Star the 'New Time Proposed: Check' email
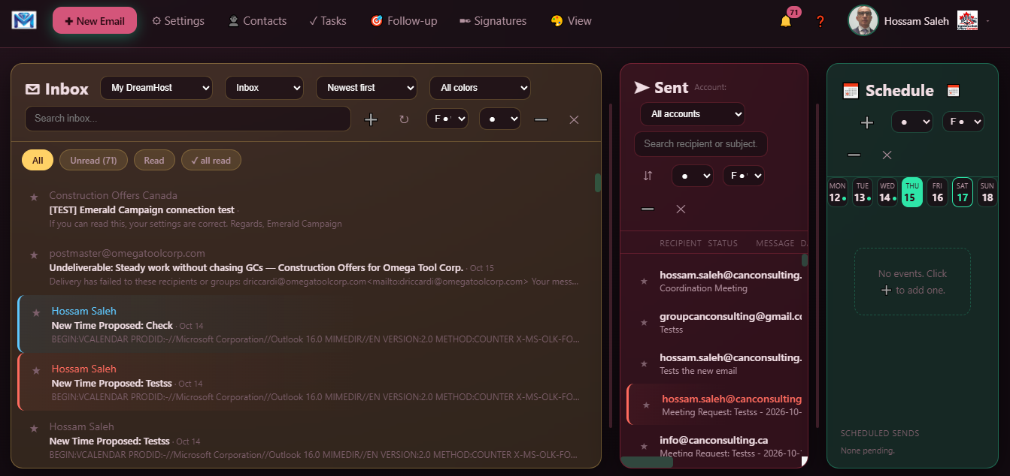Image resolution: width=1010 pixels, height=476 pixels. (36, 313)
